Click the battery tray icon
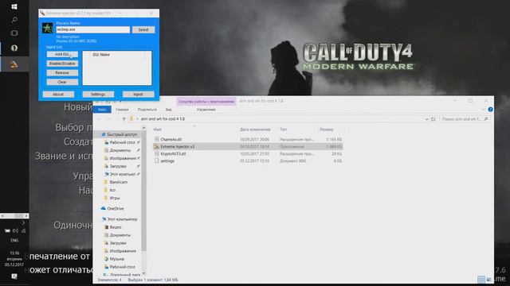The image size is (510, 286). 7,230
